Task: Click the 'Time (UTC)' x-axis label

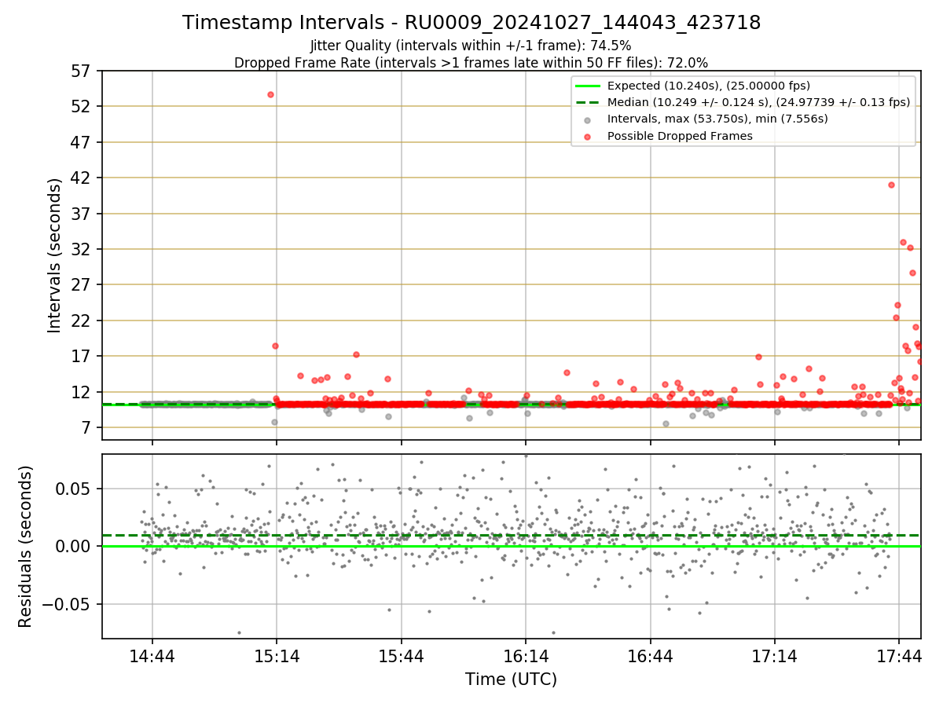Action: (511, 679)
